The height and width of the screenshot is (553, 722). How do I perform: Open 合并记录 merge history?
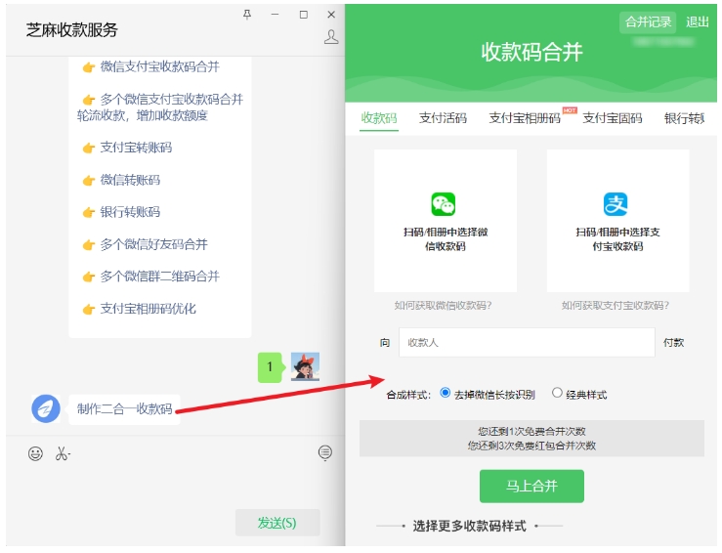point(648,22)
